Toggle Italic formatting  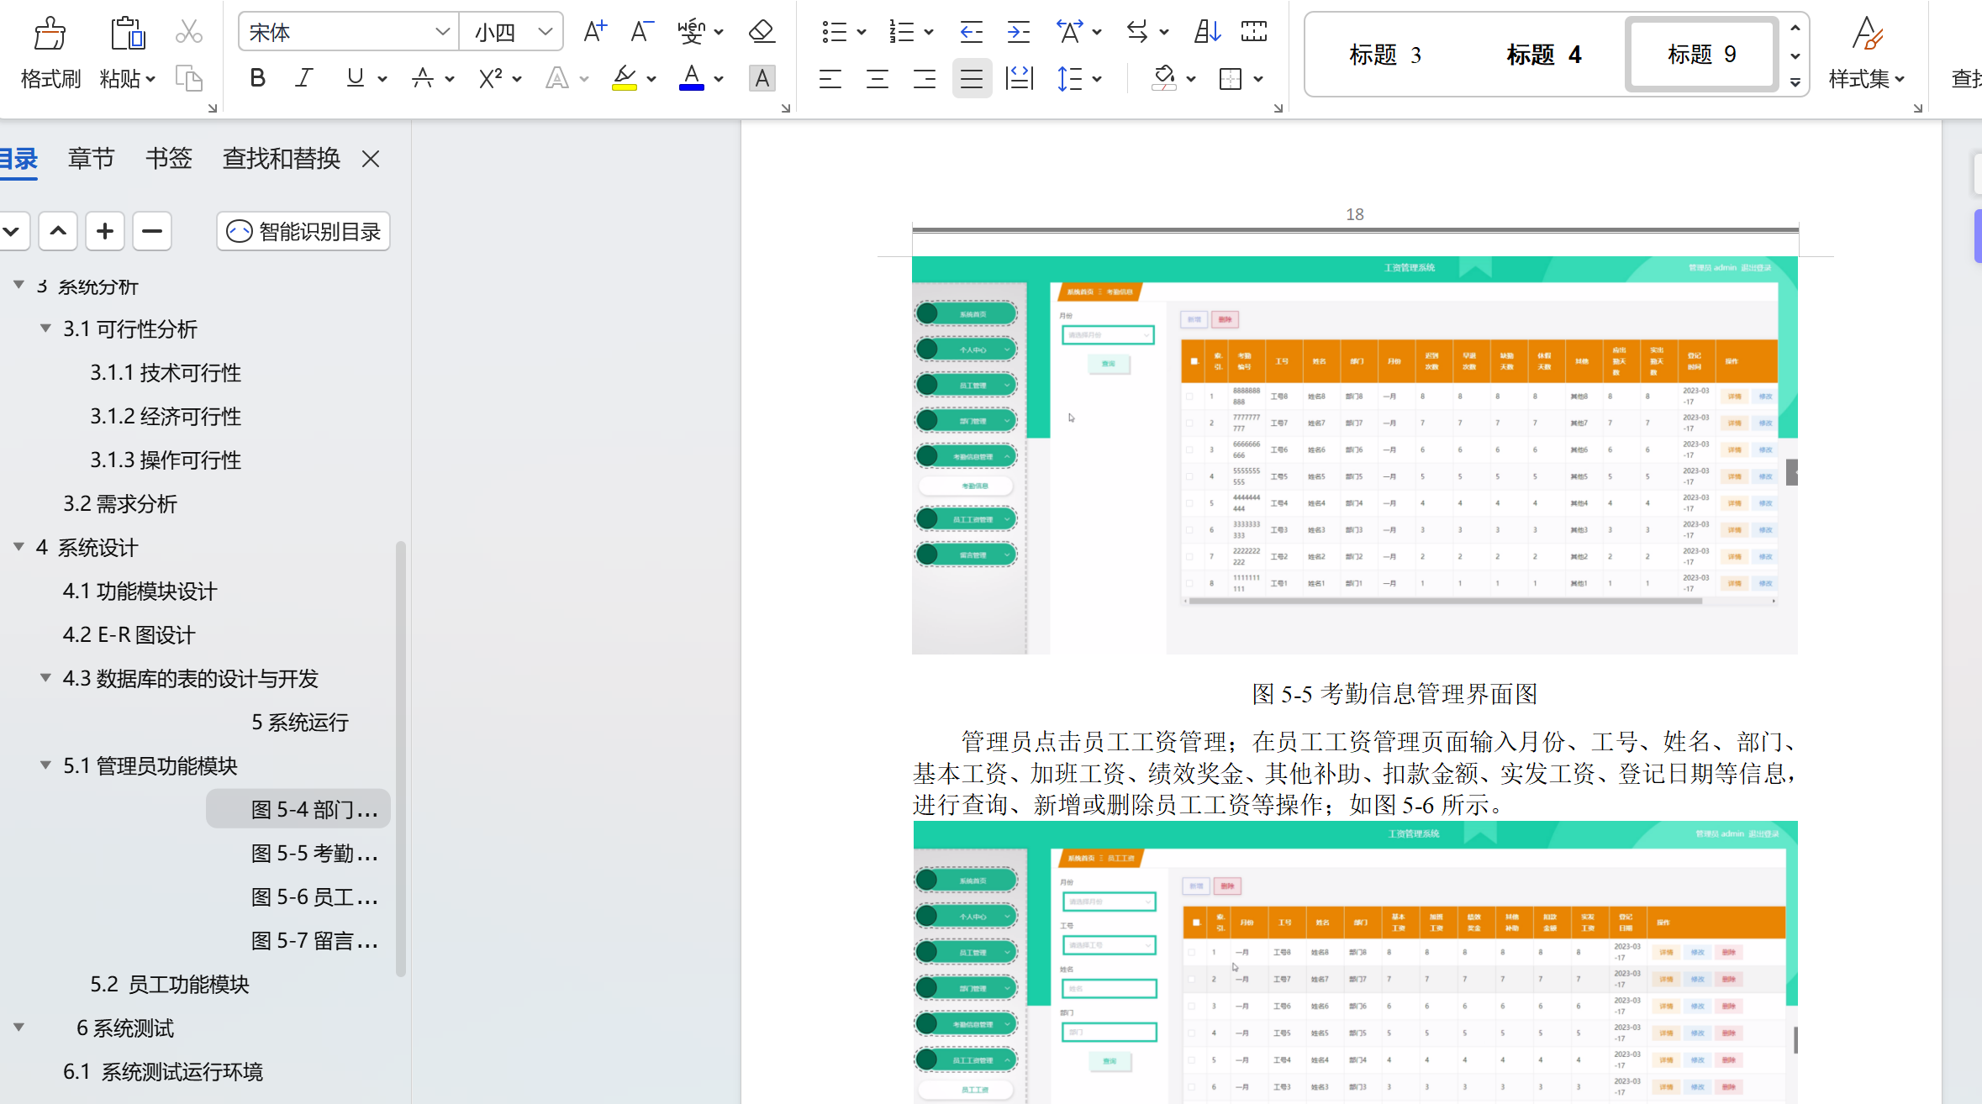tap(303, 78)
